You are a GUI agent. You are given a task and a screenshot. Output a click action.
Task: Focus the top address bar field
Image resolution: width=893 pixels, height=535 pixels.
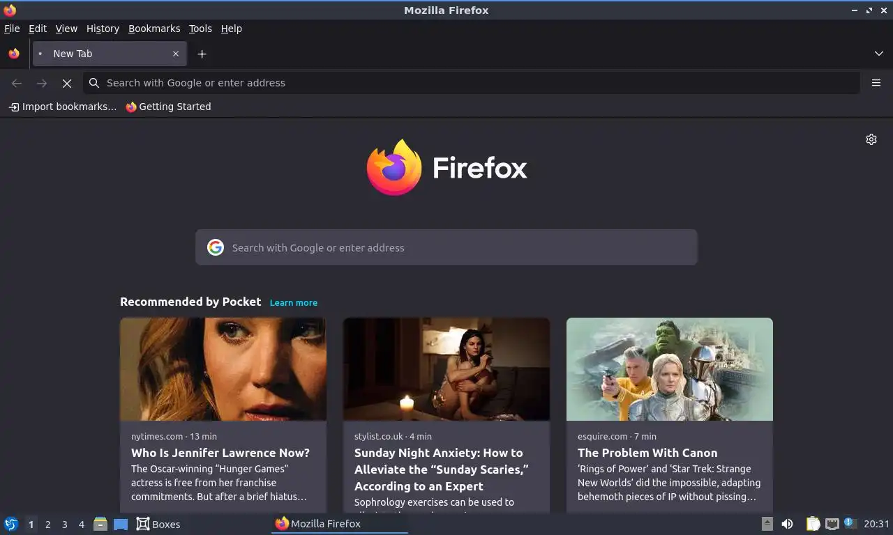click(x=472, y=83)
